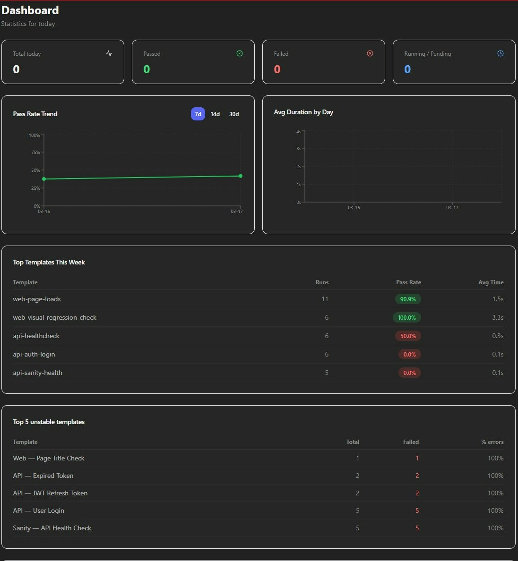Image resolution: width=518 pixels, height=561 pixels.
Task: Click the Passed count 0
Action: pos(147,69)
